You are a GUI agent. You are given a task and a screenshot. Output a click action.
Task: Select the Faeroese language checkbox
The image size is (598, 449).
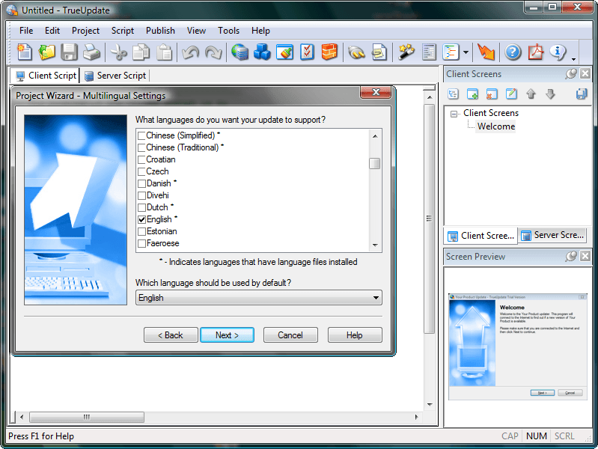point(141,243)
